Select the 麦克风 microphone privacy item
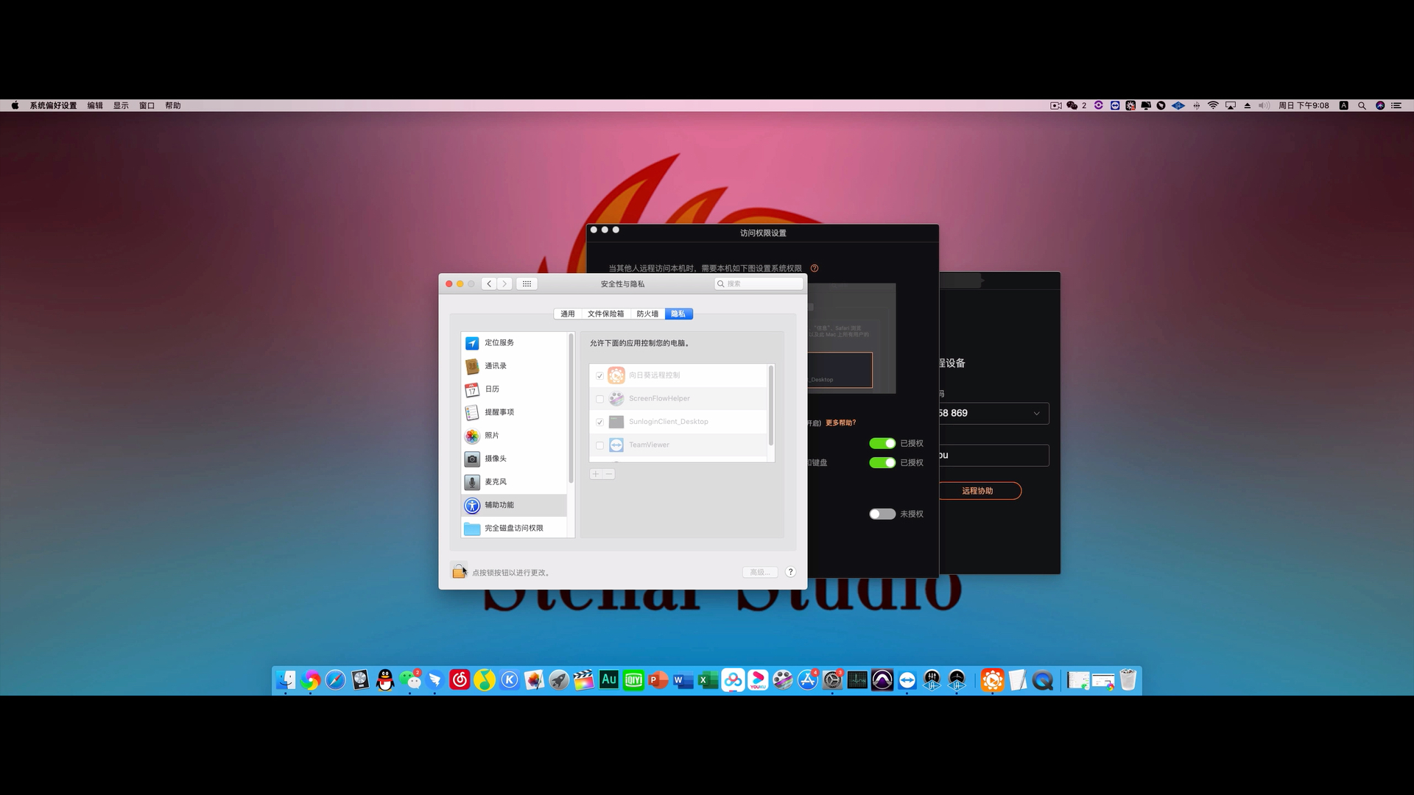Screen dimensions: 1414x795 pos(495,481)
